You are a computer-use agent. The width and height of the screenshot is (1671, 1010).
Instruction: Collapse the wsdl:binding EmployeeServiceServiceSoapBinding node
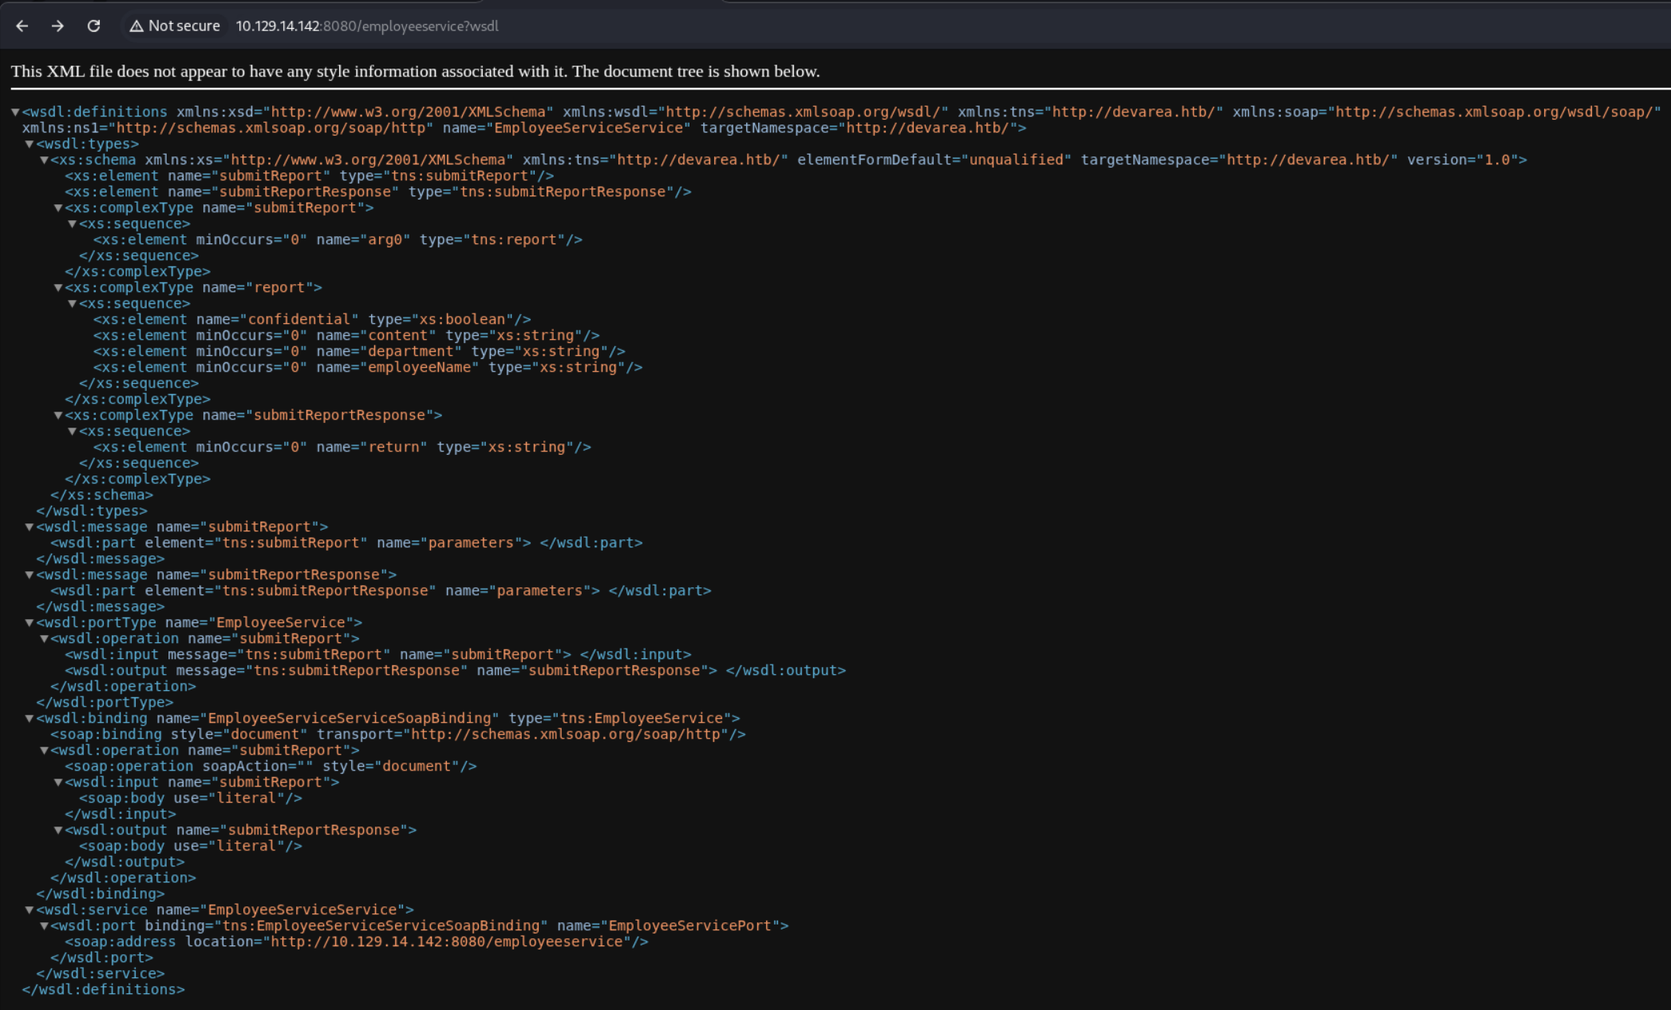click(x=30, y=719)
